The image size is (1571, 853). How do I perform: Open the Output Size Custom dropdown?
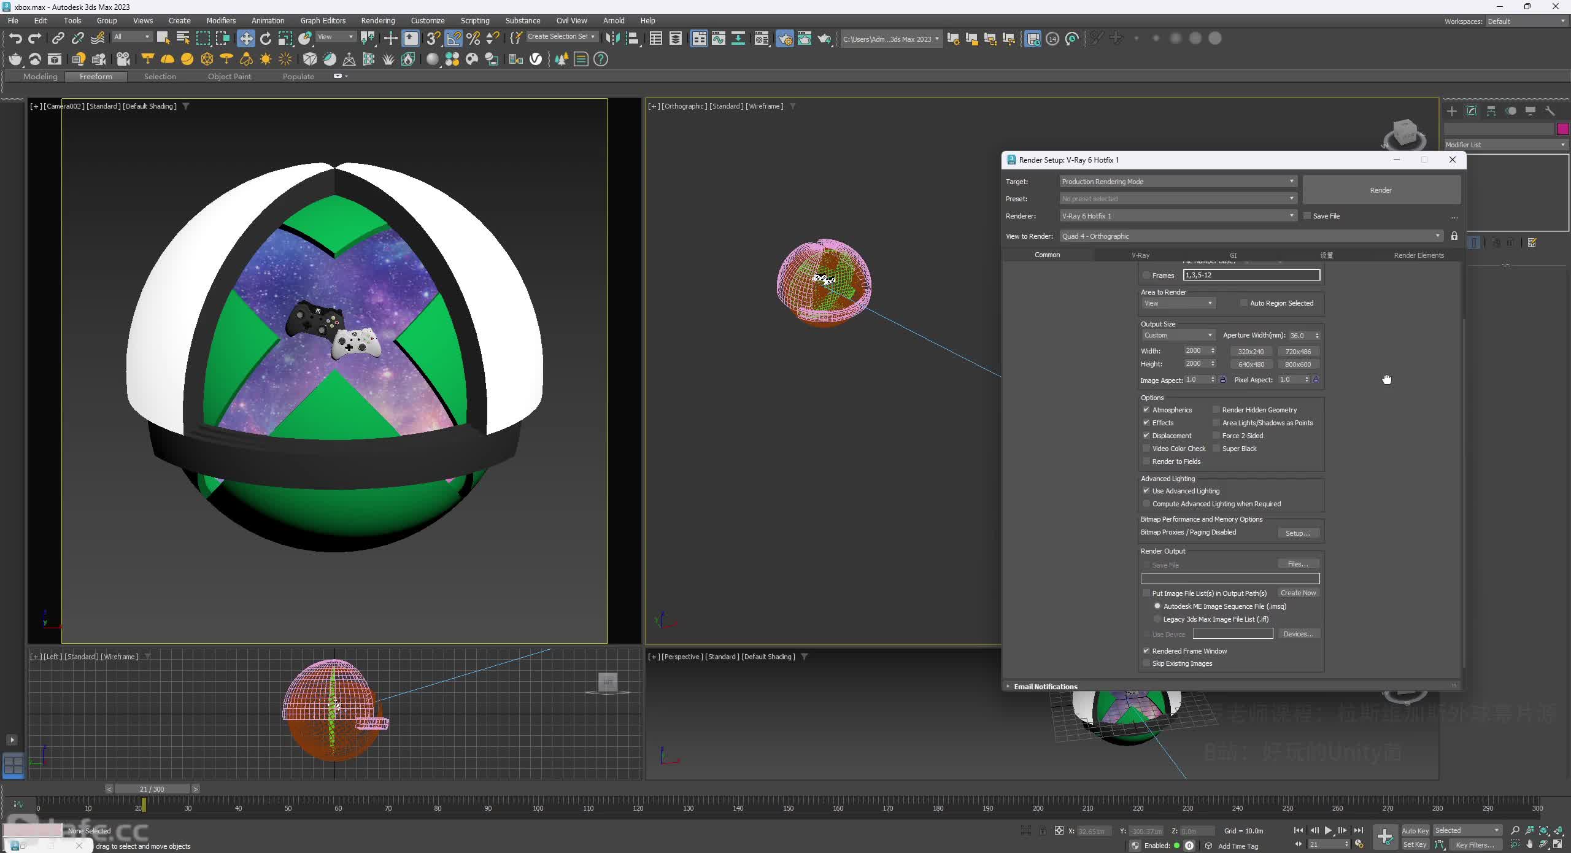click(x=1178, y=335)
